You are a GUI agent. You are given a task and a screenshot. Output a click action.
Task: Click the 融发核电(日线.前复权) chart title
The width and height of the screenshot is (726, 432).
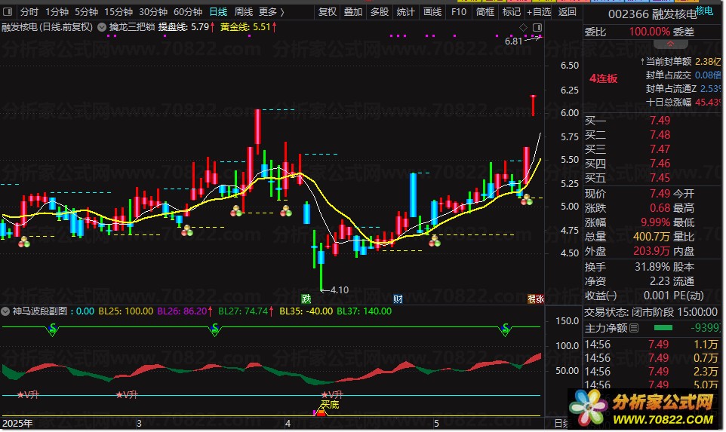click(x=47, y=27)
